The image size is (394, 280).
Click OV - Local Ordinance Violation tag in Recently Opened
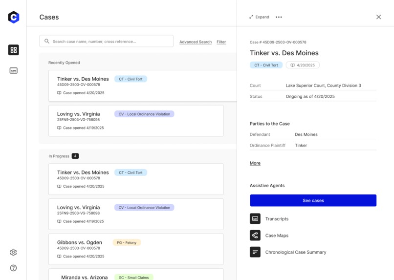[x=144, y=114]
